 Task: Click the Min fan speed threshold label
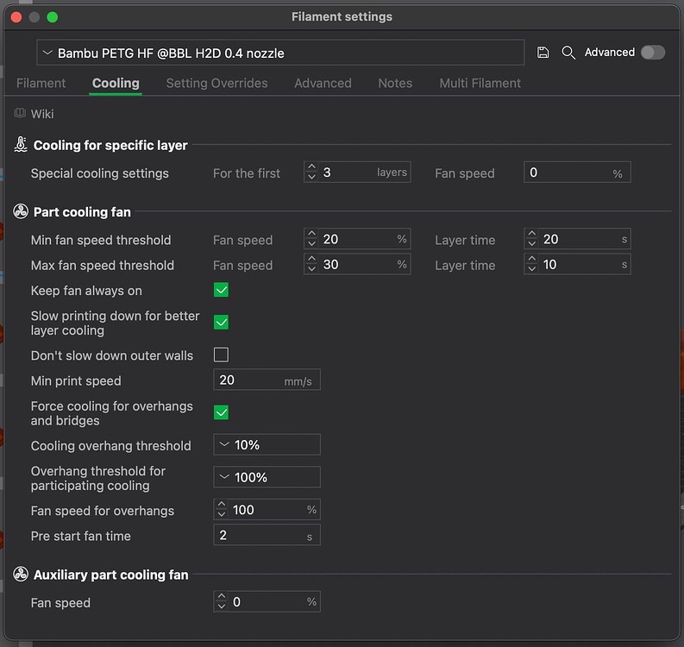(x=101, y=240)
